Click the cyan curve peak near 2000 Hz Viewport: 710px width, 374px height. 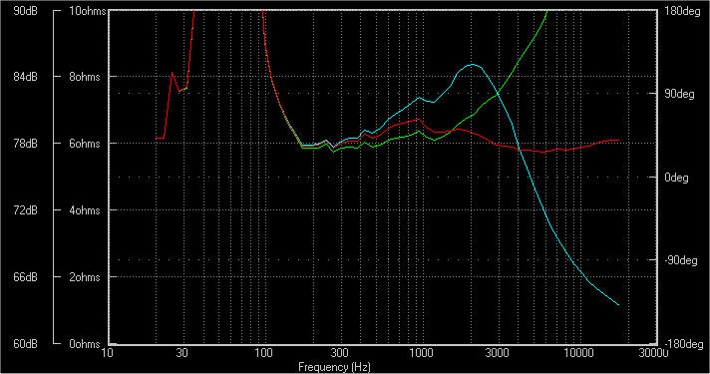click(473, 64)
